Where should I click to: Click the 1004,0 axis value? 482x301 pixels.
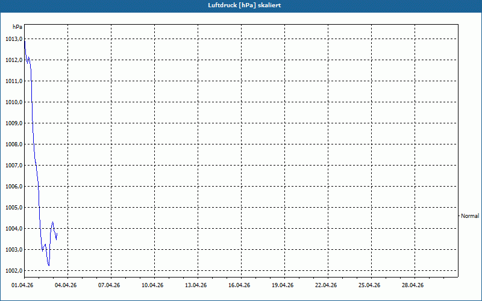[14, 229]
